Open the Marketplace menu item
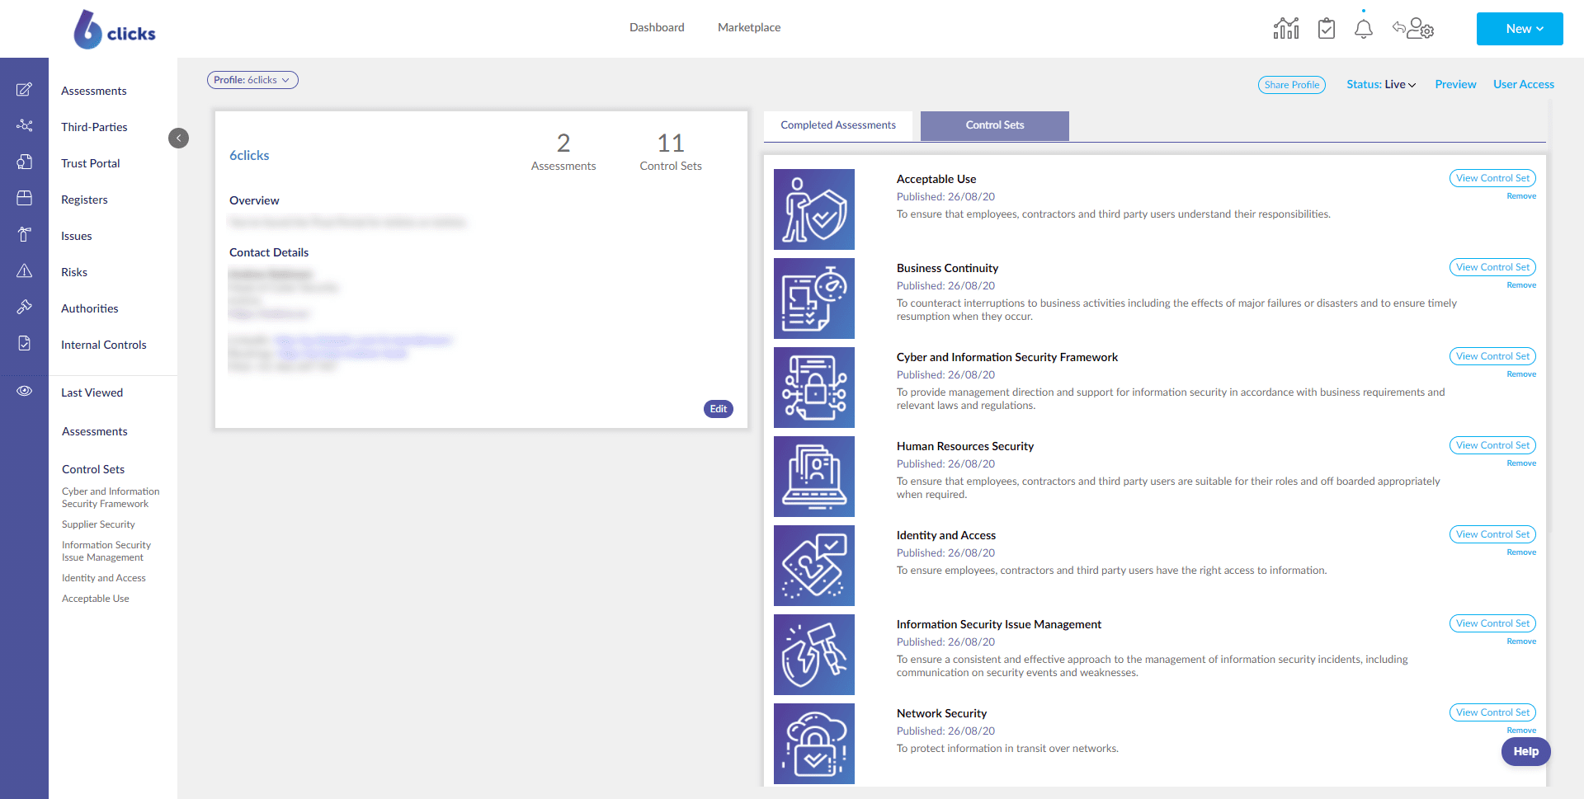This screenshot has height=799, width=1584. [748, 27]
